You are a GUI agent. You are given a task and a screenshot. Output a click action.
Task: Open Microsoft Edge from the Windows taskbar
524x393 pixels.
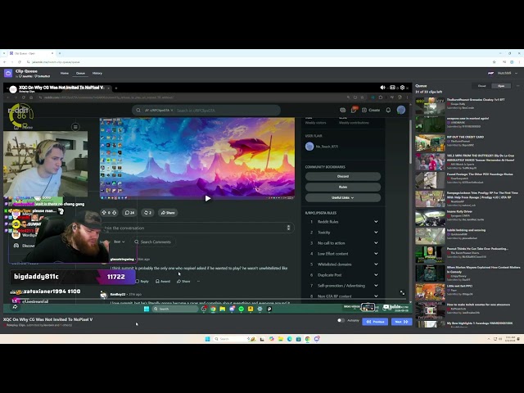pos(289,339)
